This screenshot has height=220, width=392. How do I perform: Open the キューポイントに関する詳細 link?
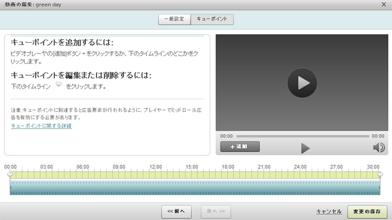(x=41, y=126)
